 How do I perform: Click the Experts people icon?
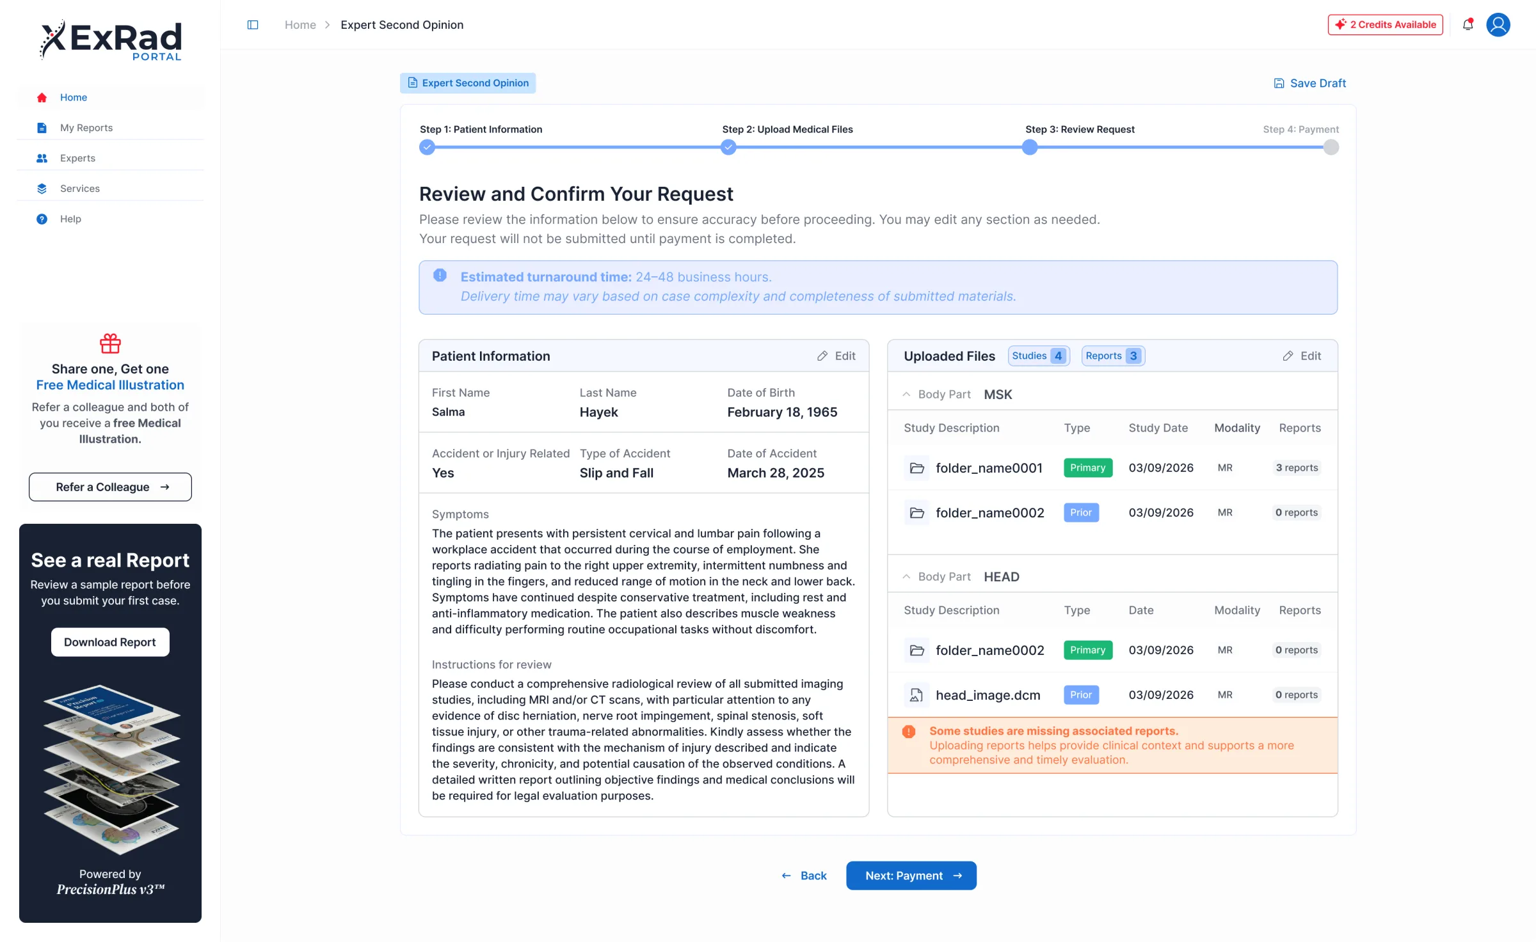point(42,159)
